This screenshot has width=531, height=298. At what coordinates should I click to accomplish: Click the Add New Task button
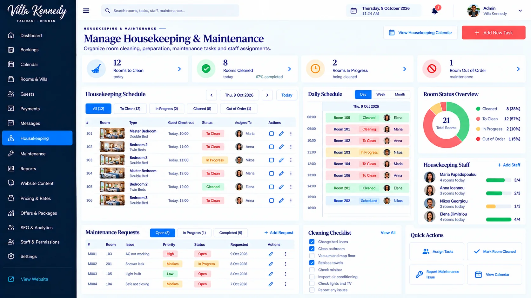click(494, 33)
